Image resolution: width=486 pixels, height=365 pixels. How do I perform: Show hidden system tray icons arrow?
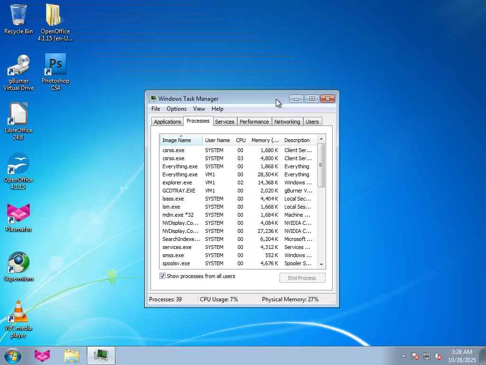point(403,356)
